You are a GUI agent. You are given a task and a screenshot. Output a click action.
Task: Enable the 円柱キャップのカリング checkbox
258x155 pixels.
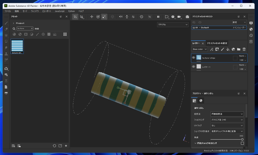pos(242,143)
